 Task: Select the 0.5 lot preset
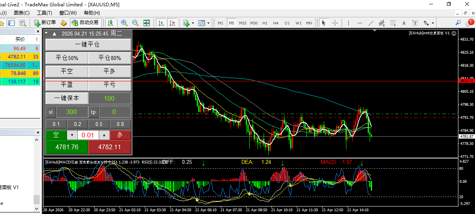click(99, 124)
